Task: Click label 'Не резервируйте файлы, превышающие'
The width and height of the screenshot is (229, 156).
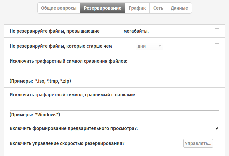Action: [x=55, y=31]
